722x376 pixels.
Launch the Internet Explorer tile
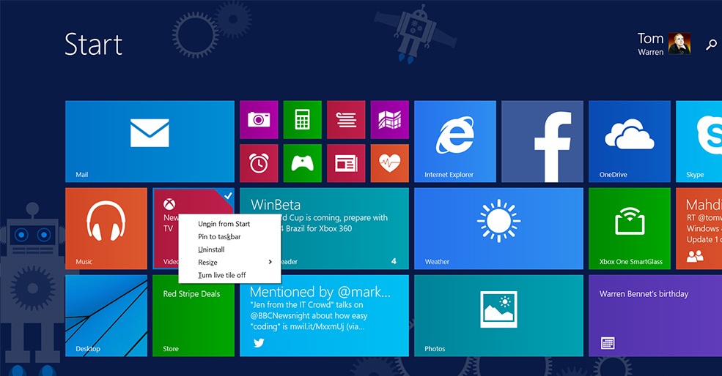pyautogui.click(x=455, y=142)
